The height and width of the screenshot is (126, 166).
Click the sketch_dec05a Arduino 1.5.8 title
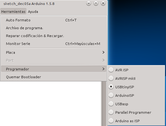coord(29,4)
